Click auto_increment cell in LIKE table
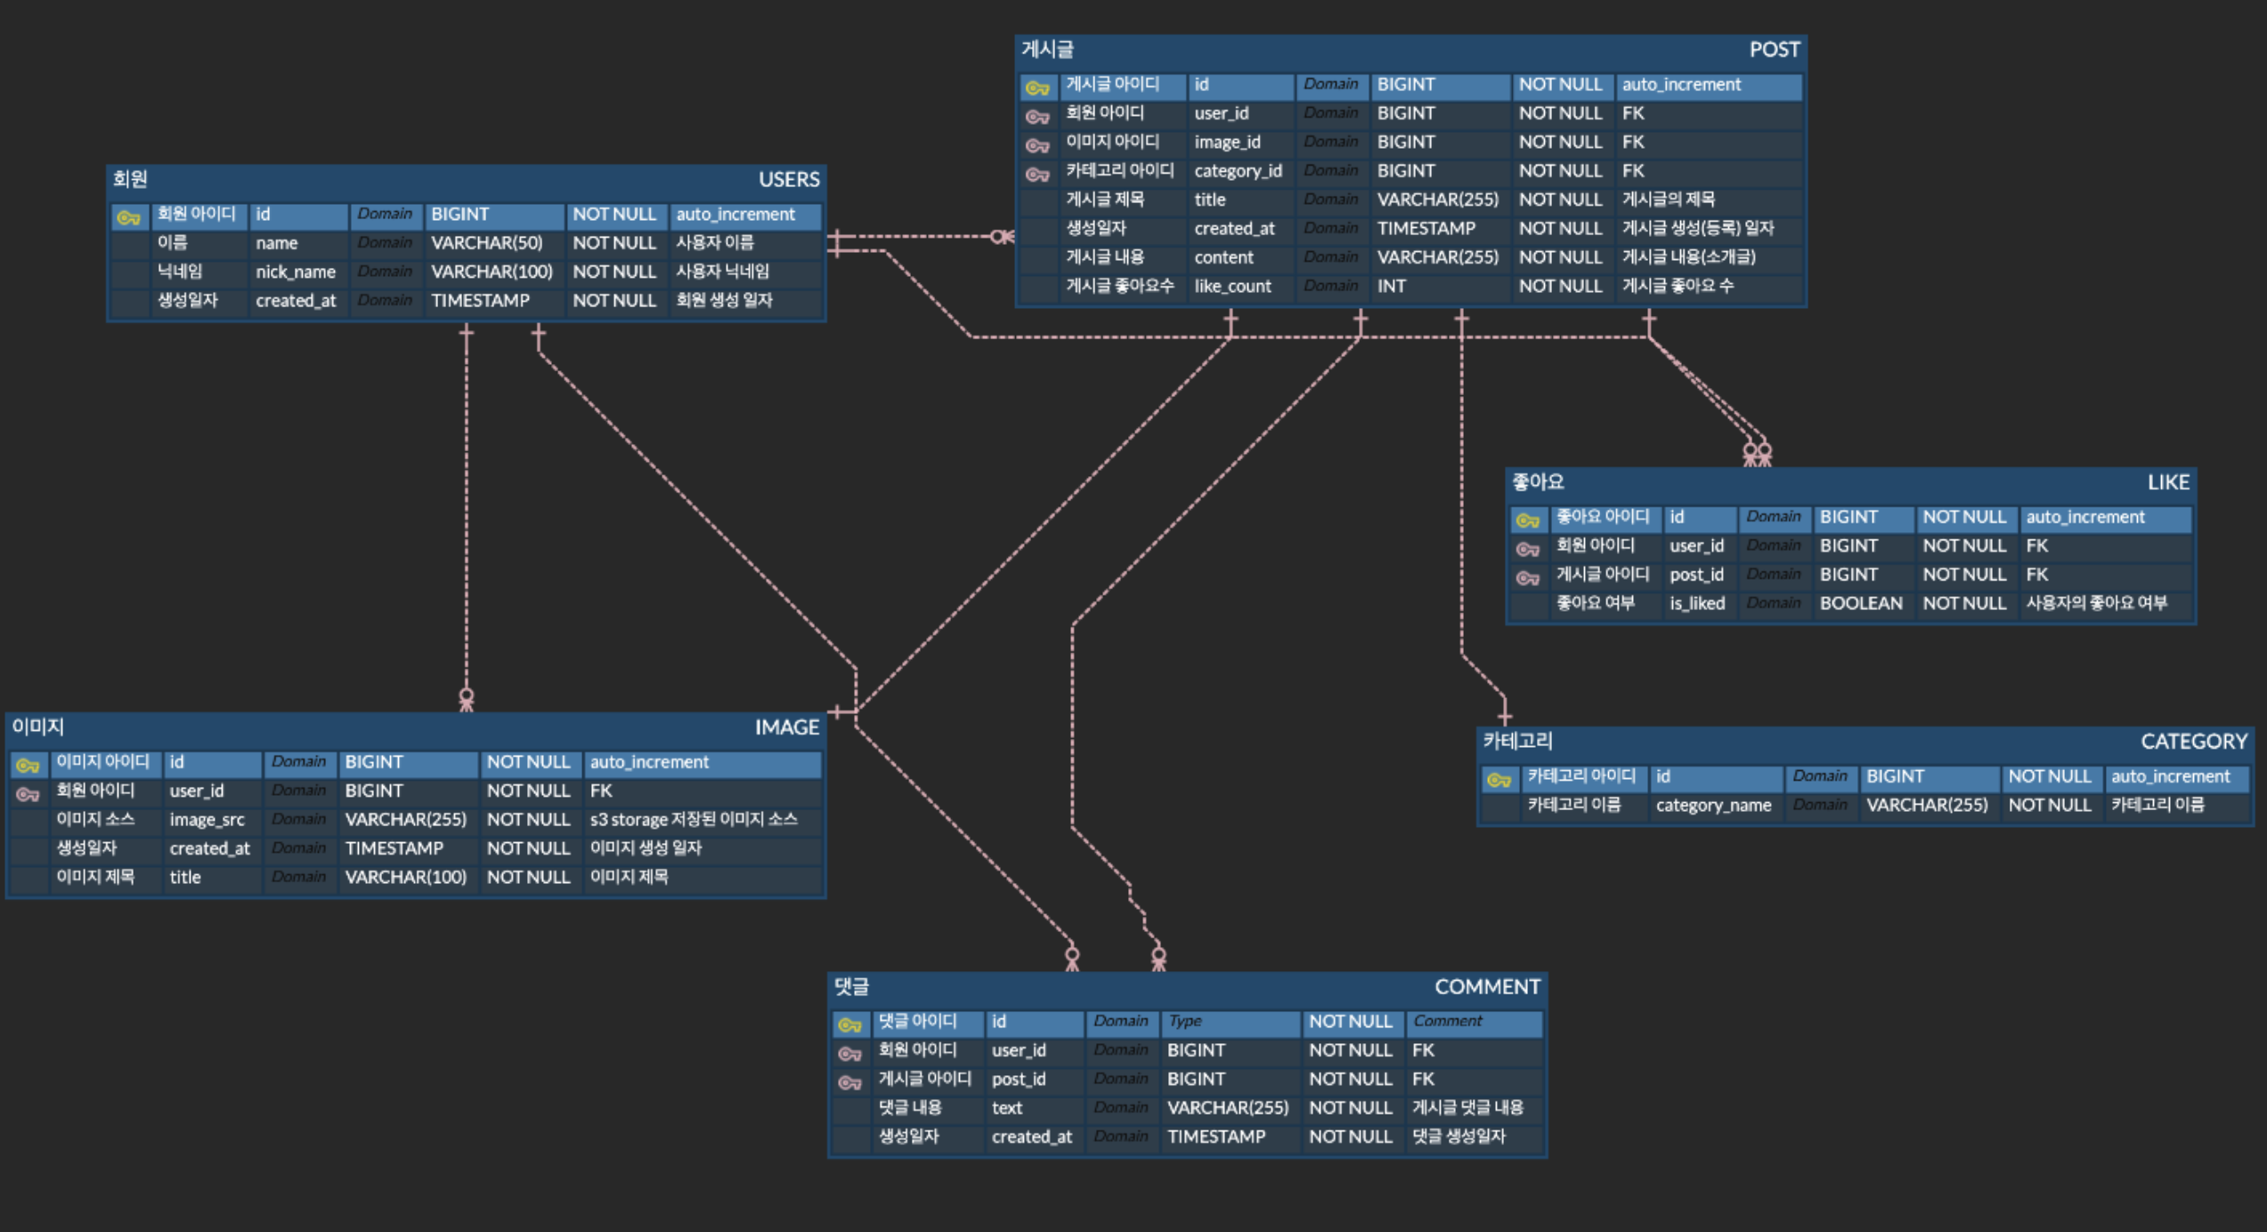This screenshot has height=1232, width=2267. click(2085, 516)
